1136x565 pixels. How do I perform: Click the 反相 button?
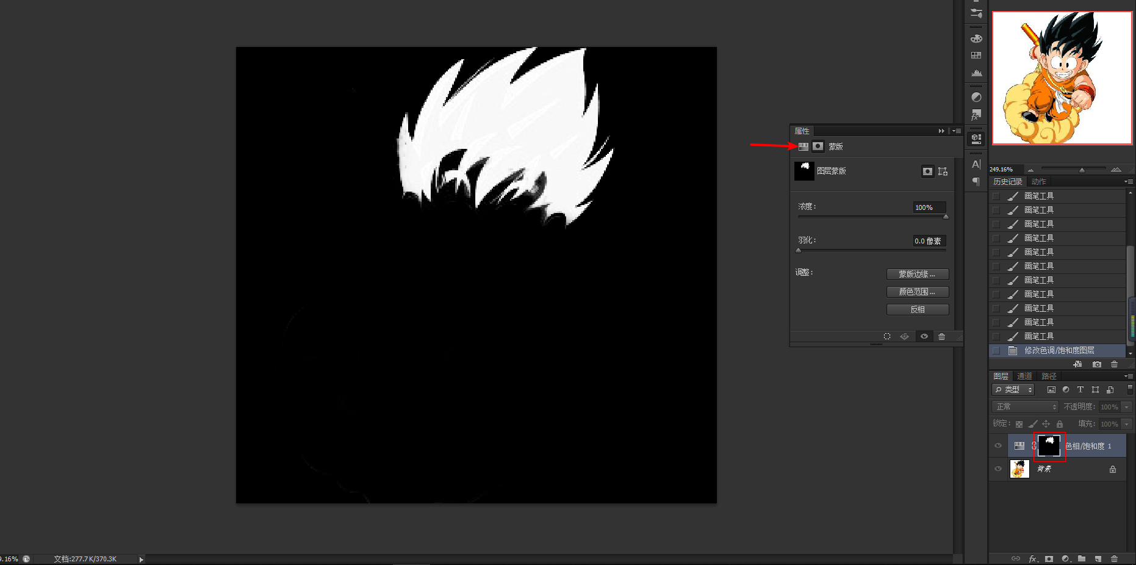click(x=918, y=310)
